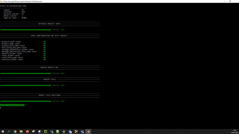Viewport: 239px width, 134px height.
Task: Open File Explorer from the taskbar
Action: pos(21,131)
